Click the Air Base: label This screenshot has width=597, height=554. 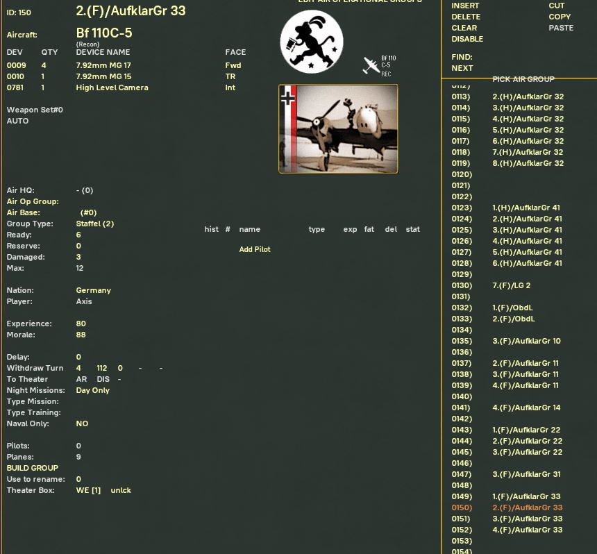(23, 212)
